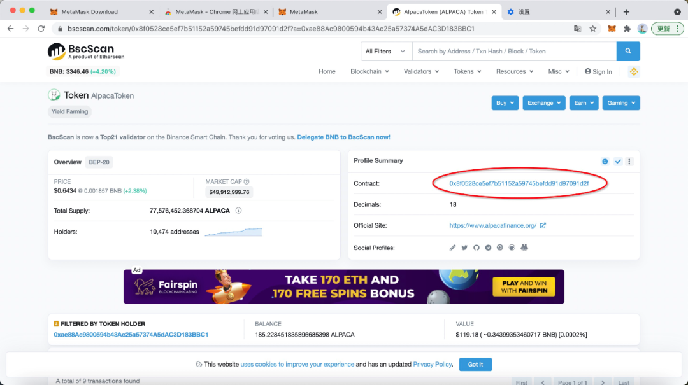
Task: Click the blue search magnifier button
Action: click(x=628, y=52)
